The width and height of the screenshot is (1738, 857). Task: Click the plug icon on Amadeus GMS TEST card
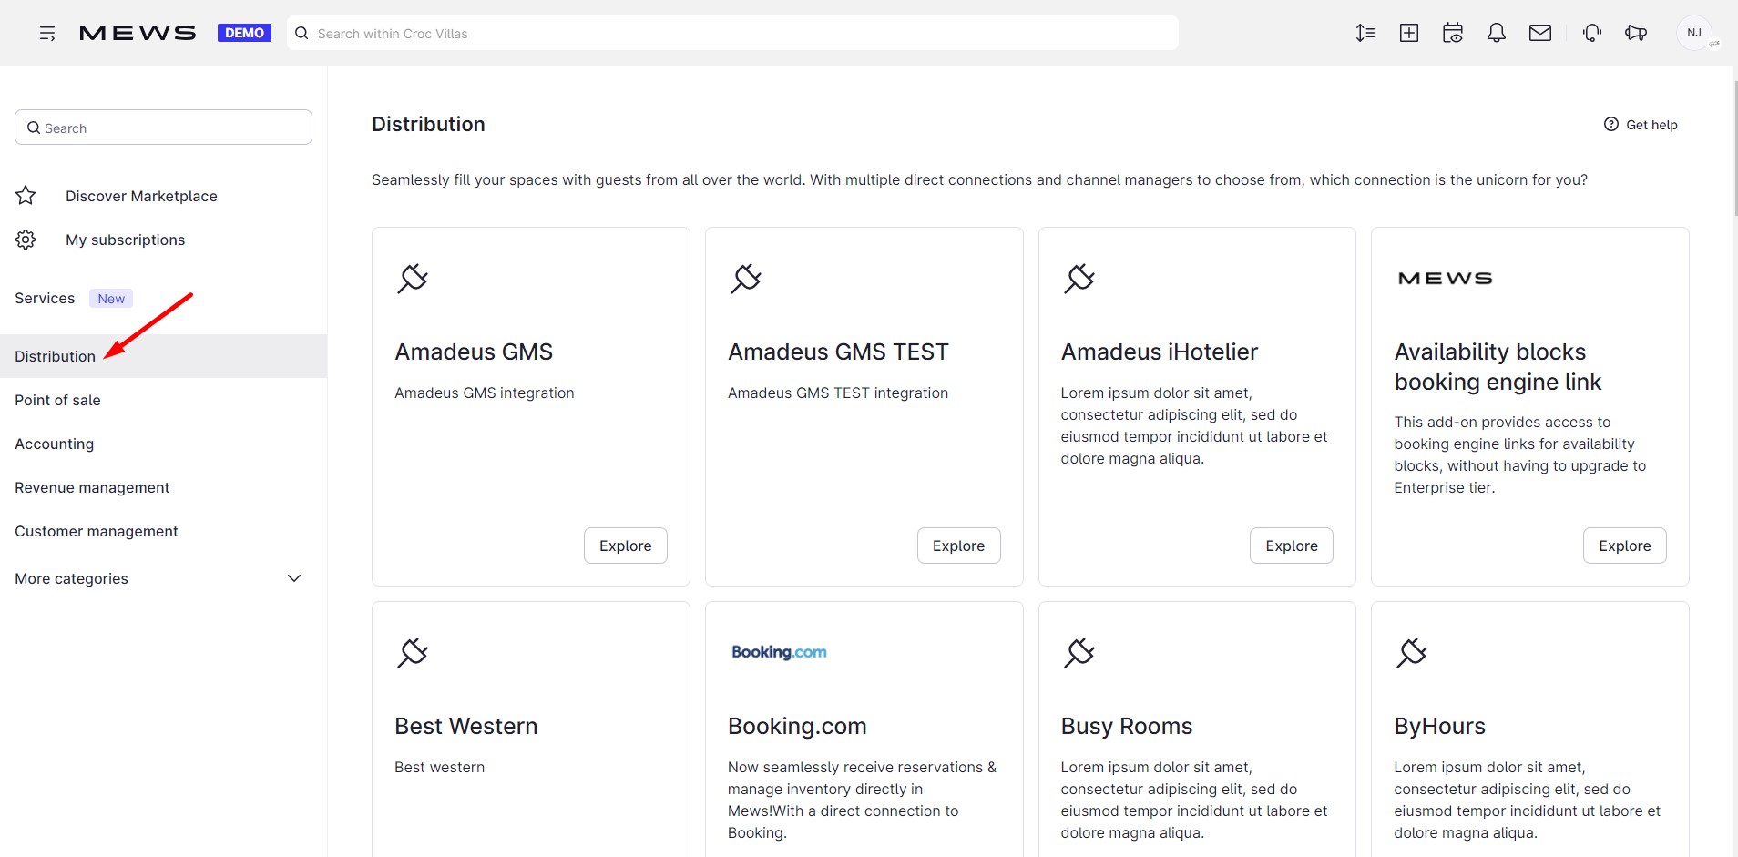[x=746, y=278]
